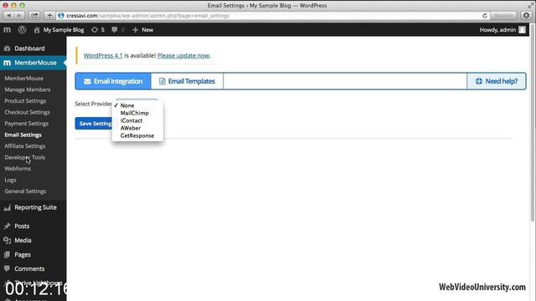Click the Comments sidebar bubble icon

[x=7, y=268]
